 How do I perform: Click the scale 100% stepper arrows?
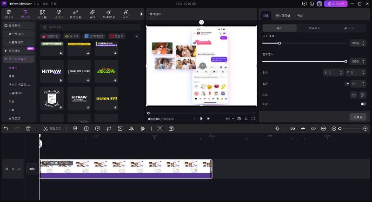pyautogui.click(x=363, y=43)
